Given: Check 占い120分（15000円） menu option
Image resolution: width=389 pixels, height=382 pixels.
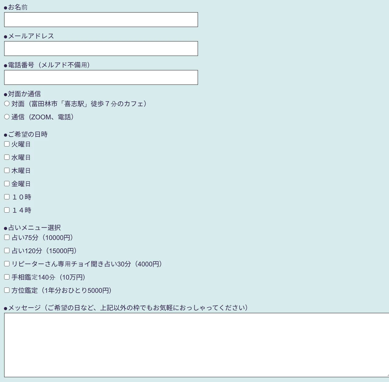Looking at the screenshot, I should point(7,251).
